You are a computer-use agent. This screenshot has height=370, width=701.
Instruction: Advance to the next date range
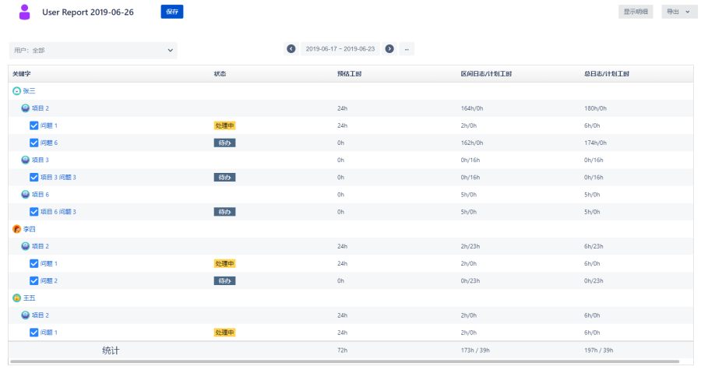click(389, 48)
